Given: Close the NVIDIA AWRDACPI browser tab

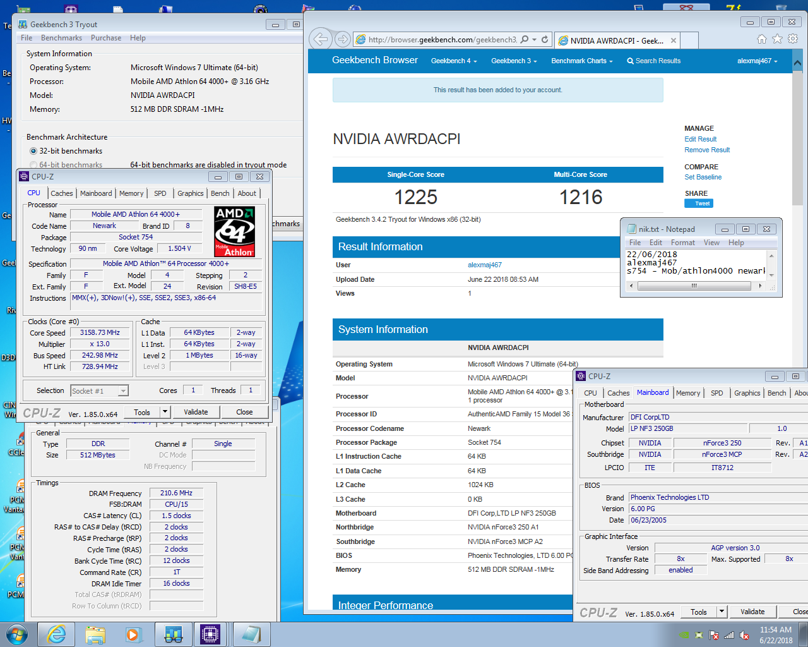Looking at the screenshot, I should 674,40.
